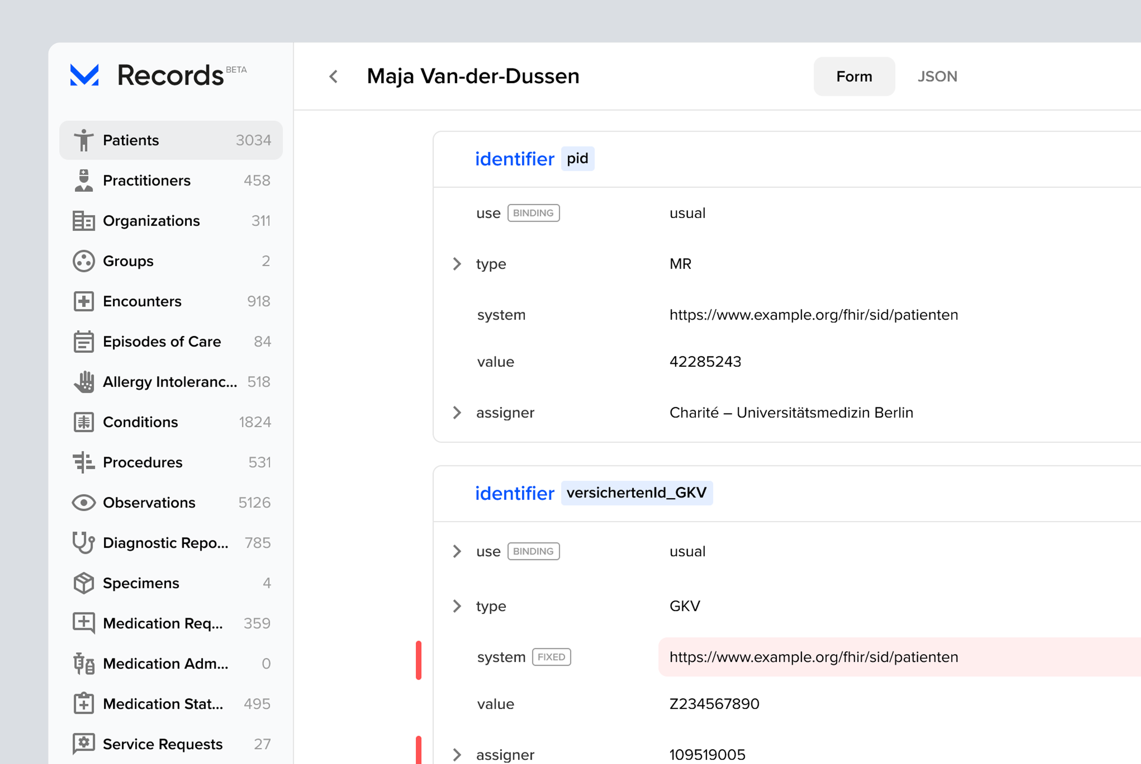Click the Procedures icon in sidebar

(x=84, y=463)
